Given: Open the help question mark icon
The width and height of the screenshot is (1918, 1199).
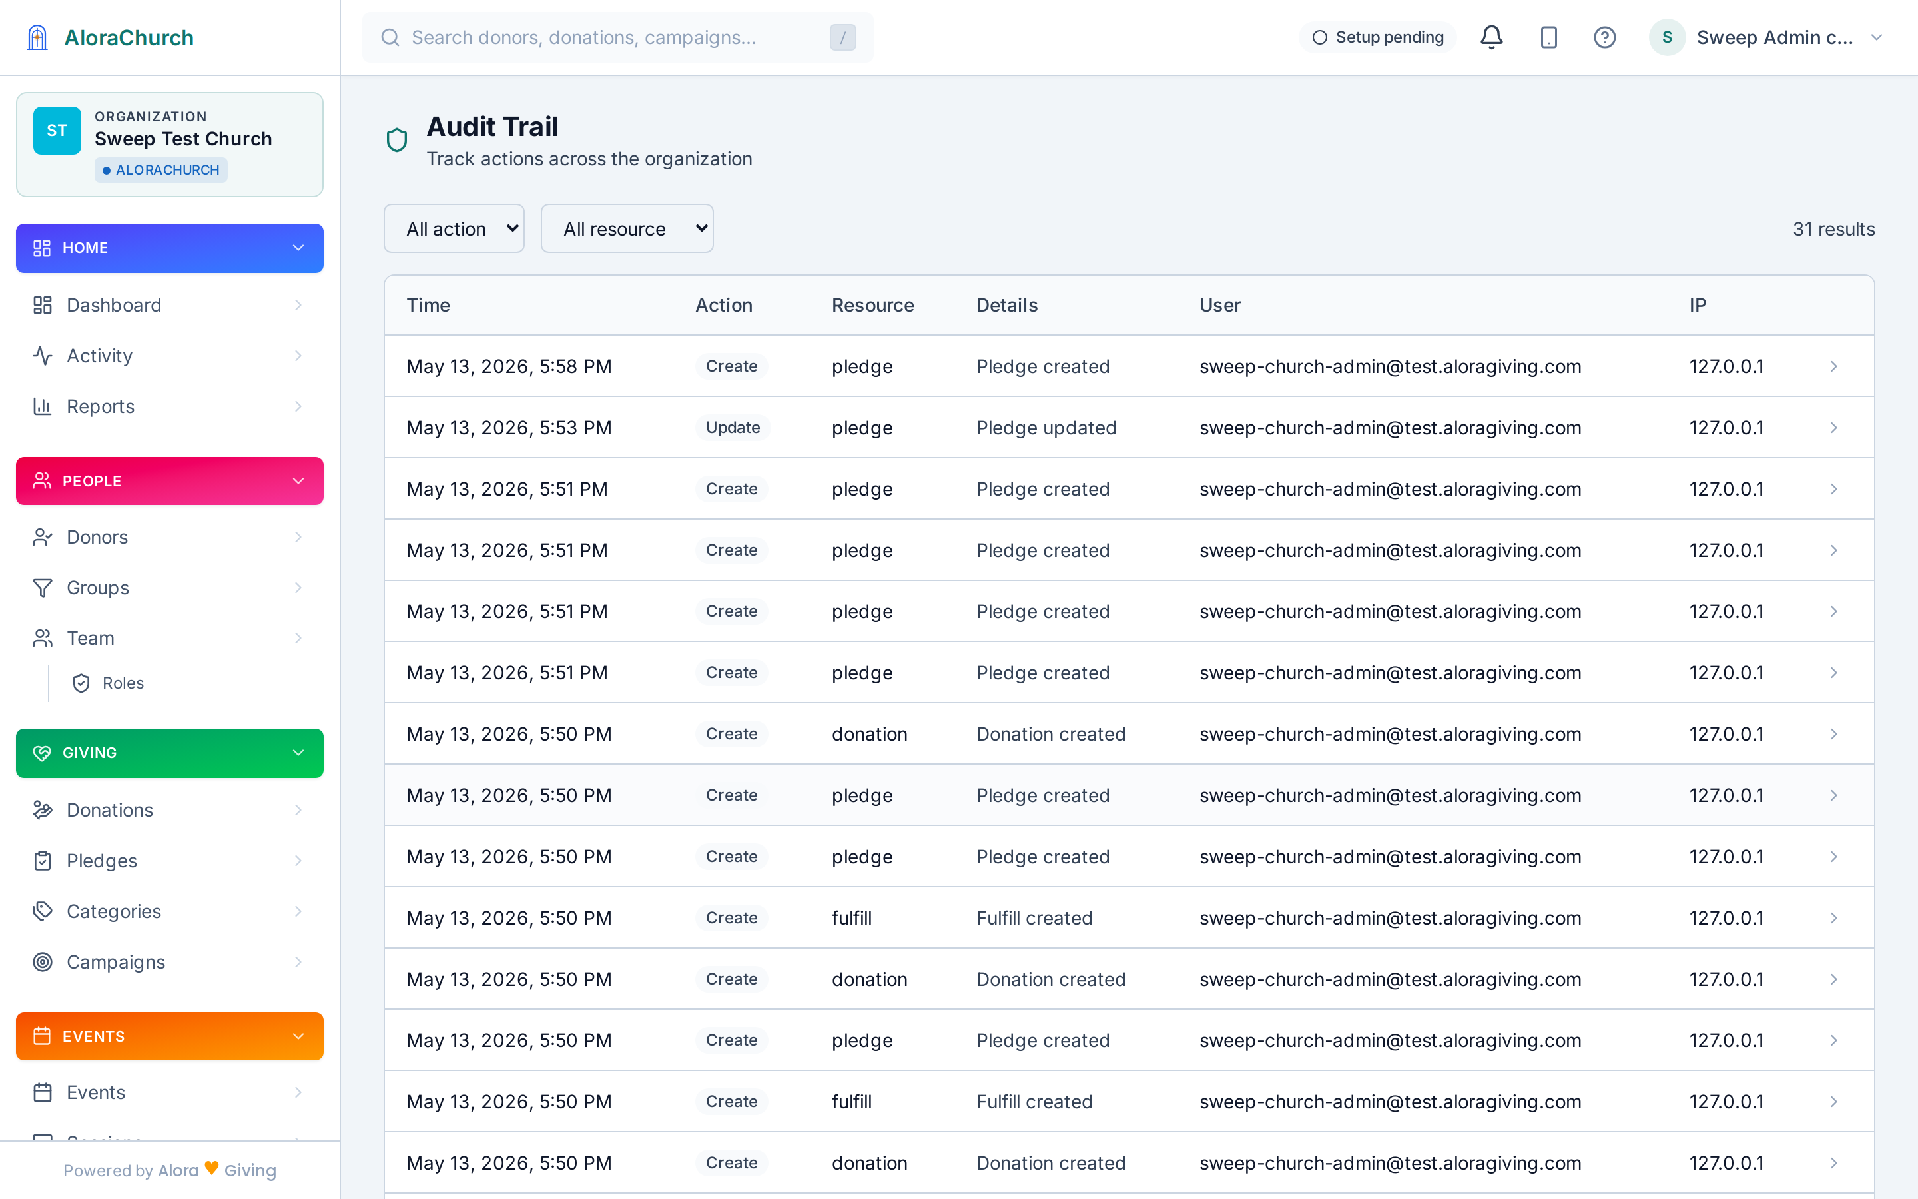Looking at the screenshot, I should [1605, 37].
